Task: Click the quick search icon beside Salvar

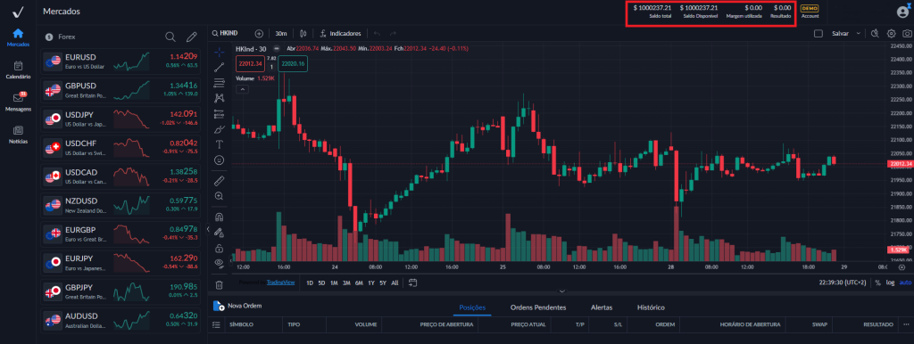Action: (875, 34)
